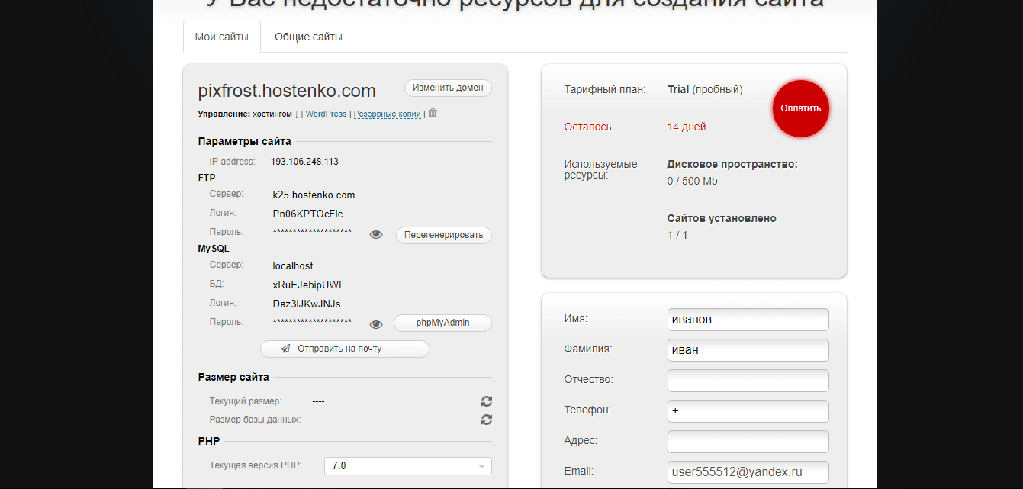Viewport: 1023px width, 489px height.
Task: Click the trash icon to delete site
Action: tap(433, 114)
